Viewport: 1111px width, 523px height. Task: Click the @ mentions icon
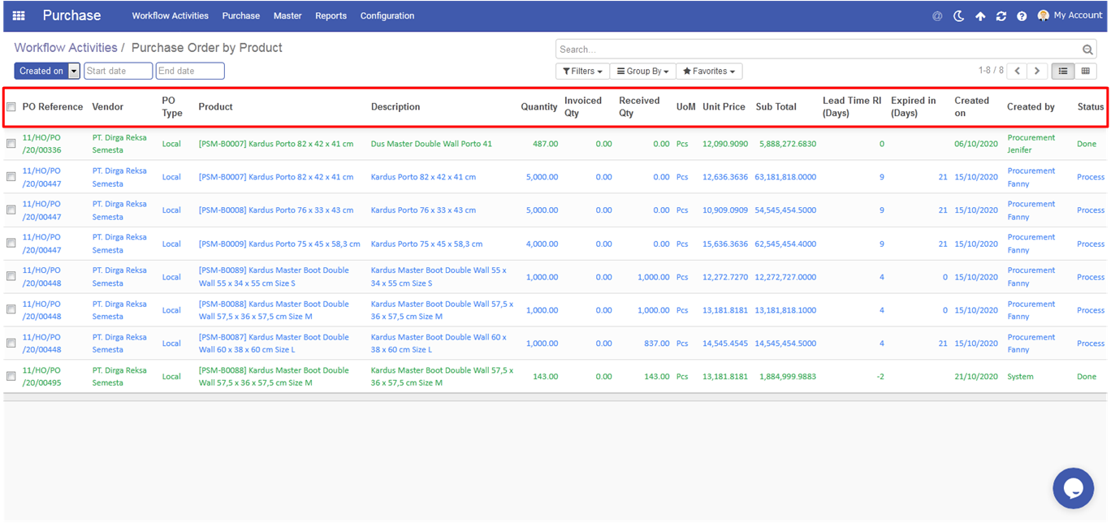937,16
